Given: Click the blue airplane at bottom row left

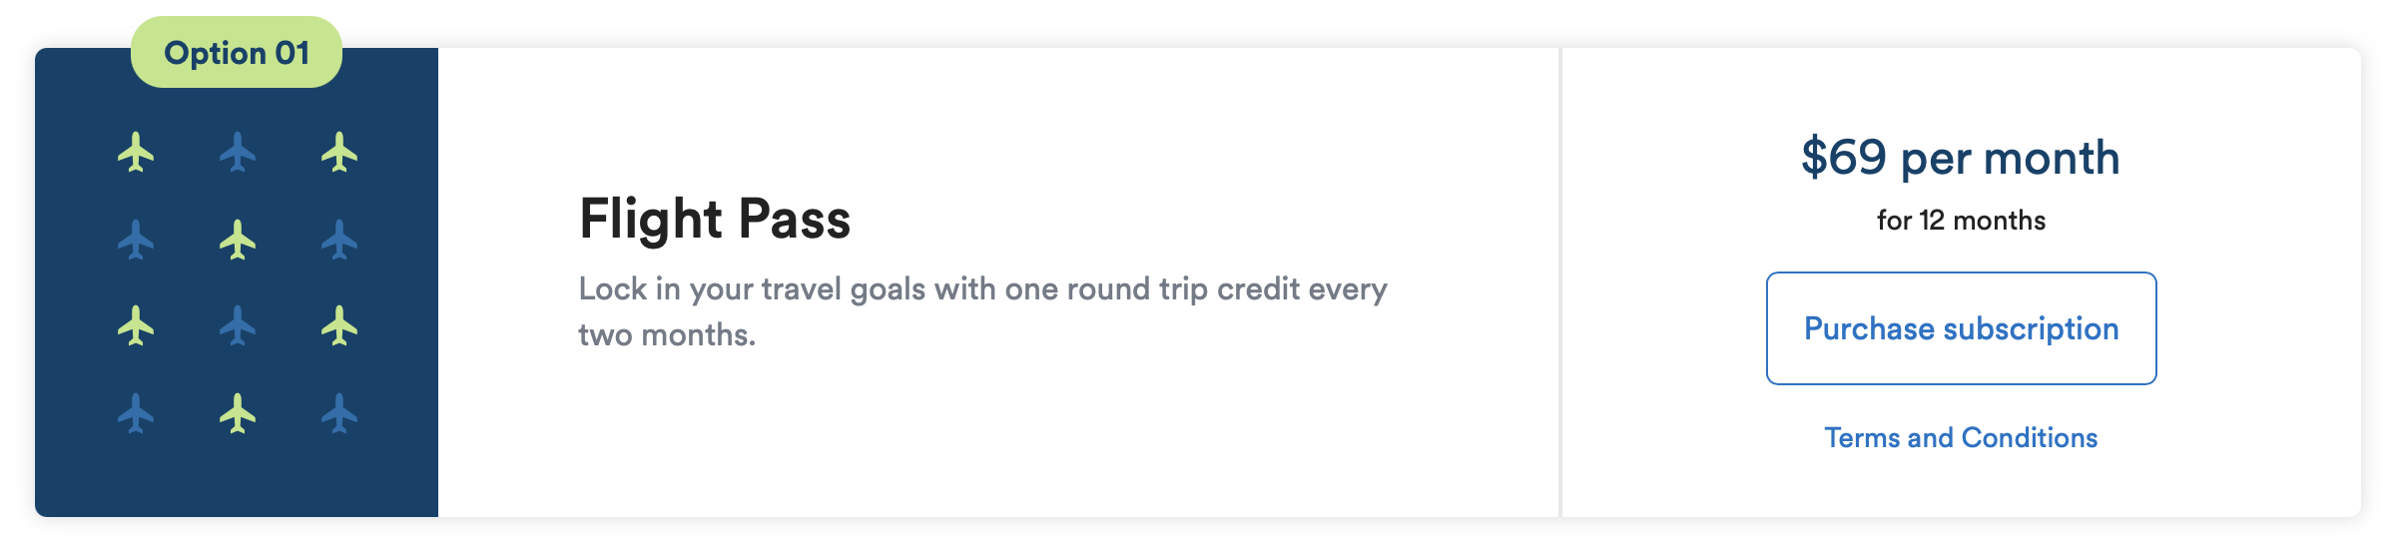Looking at the screenshot, I should pos(136,413).
